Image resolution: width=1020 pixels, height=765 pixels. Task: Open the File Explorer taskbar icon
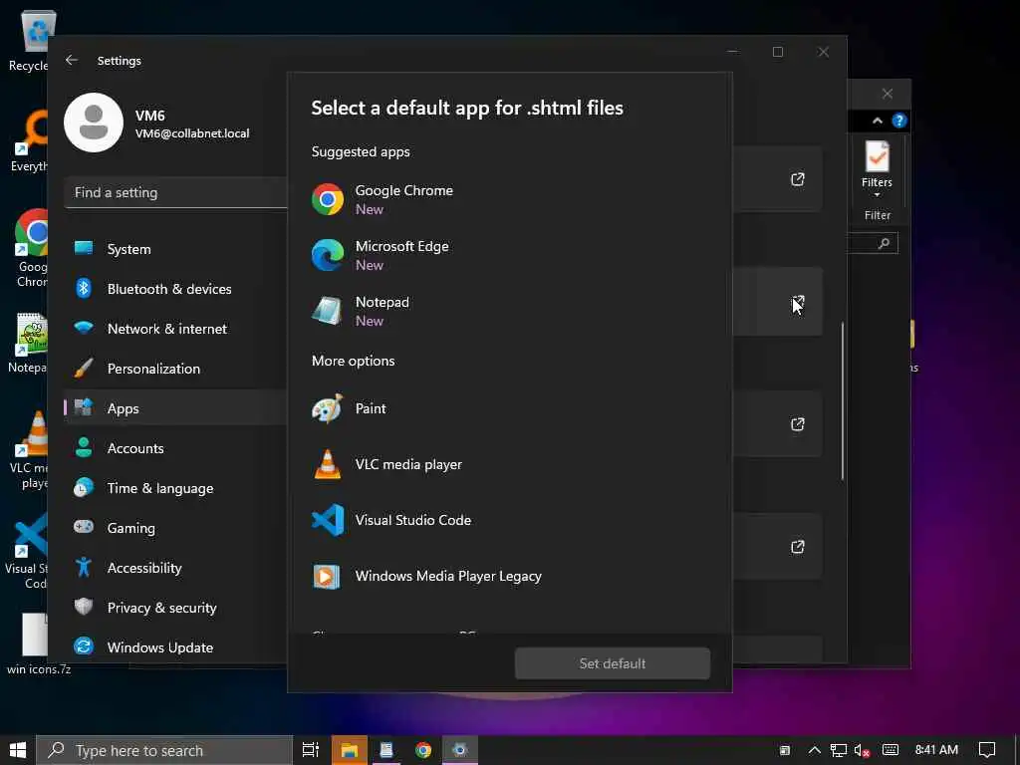pyautogui.click(x=350, y=750)
